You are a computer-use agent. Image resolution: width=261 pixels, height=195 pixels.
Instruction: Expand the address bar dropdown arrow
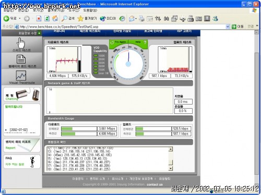point(228,27)
